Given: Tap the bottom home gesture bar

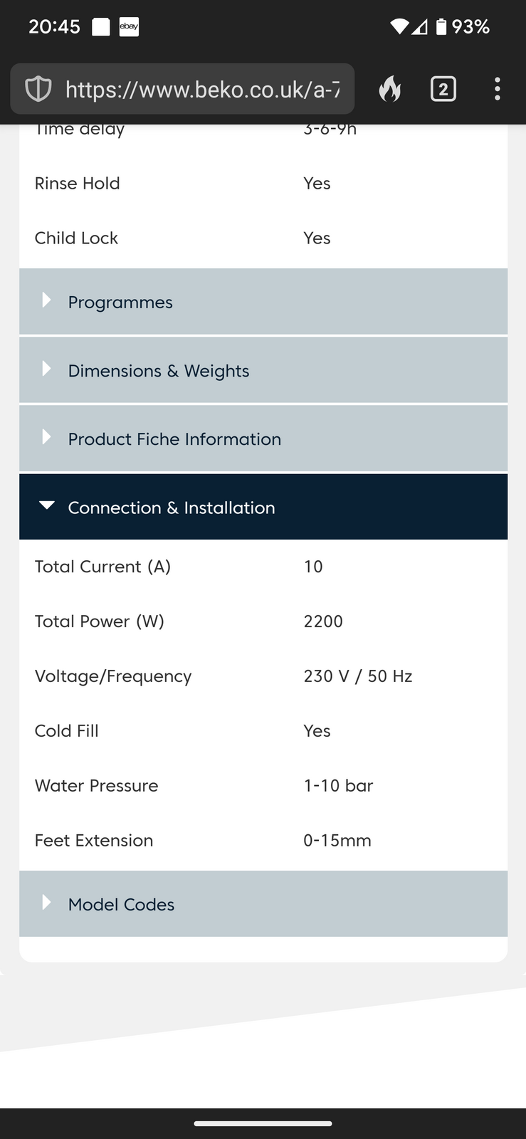Looking at the screenshot, I should [x=263, y=1123].
